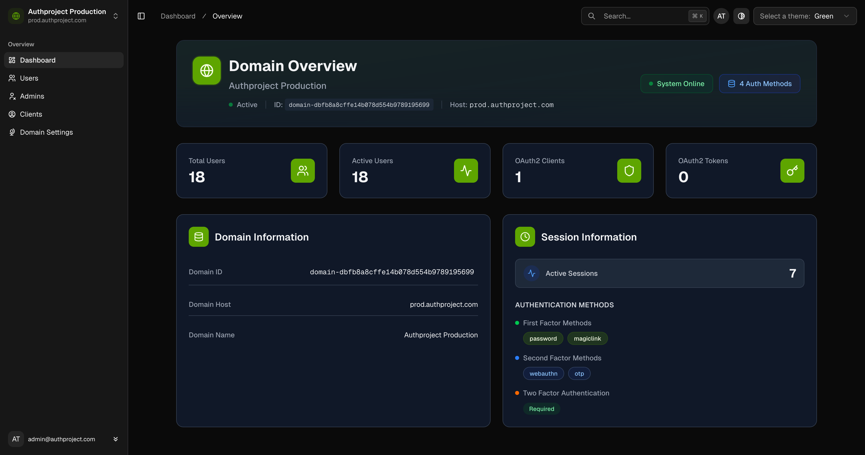Click the Domain Name value Authproject Production

tap(441, 335)
